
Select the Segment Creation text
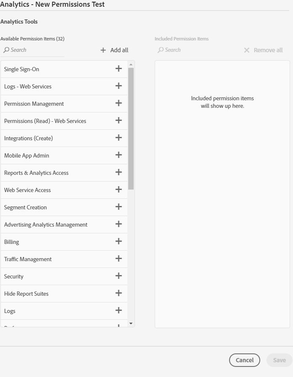[x=26, y=208]
